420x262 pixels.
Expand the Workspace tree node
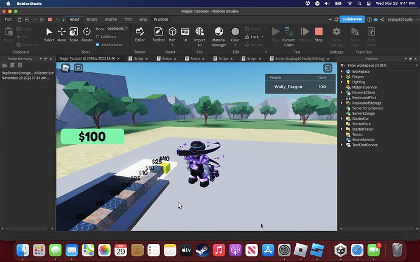[341, 72]
